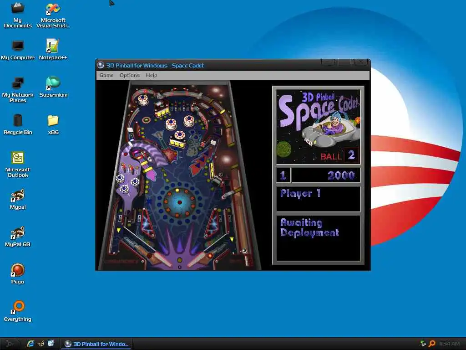Click the green arrow system tray icon
466x350 pixels.
tap(423, 344)
